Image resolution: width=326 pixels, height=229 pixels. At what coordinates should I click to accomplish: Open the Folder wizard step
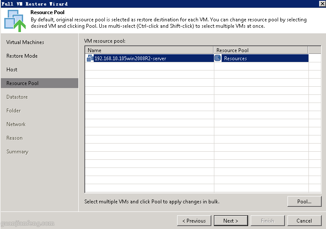coord(14,111)
